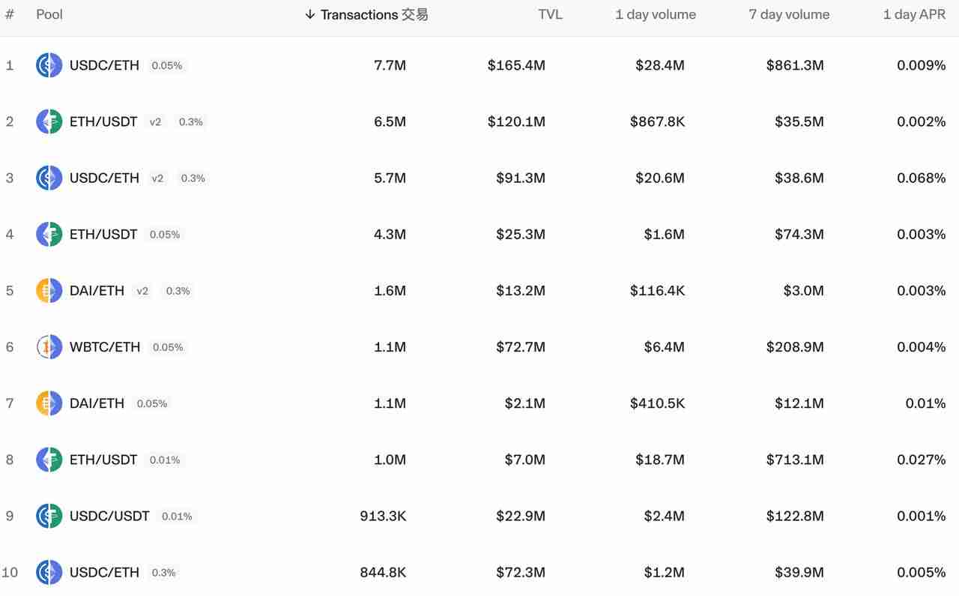
Task: Click the USDC/ETH v2 pool icon in row 3
Action: point(48,178)
